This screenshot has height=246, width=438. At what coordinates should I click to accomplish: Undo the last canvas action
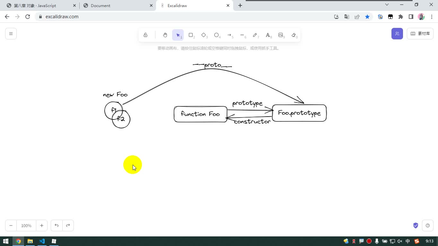[x=57, y=225]
